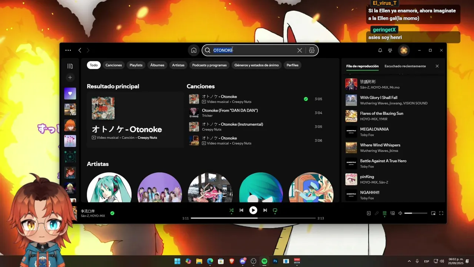Skip to next track

click(x=265, y=210)
